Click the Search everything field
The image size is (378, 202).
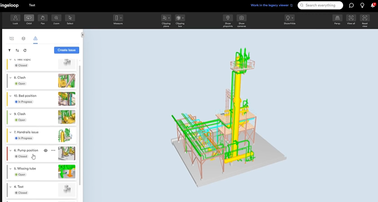coord(320,5)
